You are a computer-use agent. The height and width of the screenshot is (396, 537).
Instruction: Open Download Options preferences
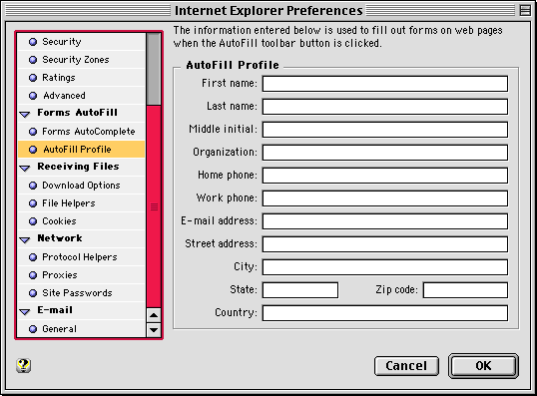[82, 186]
